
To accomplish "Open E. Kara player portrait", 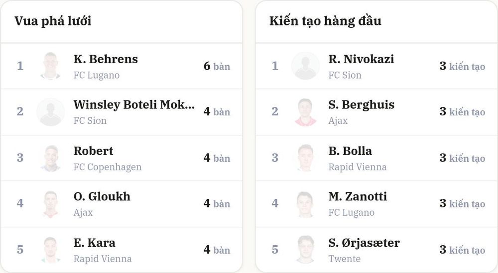I will pos(50,250).
